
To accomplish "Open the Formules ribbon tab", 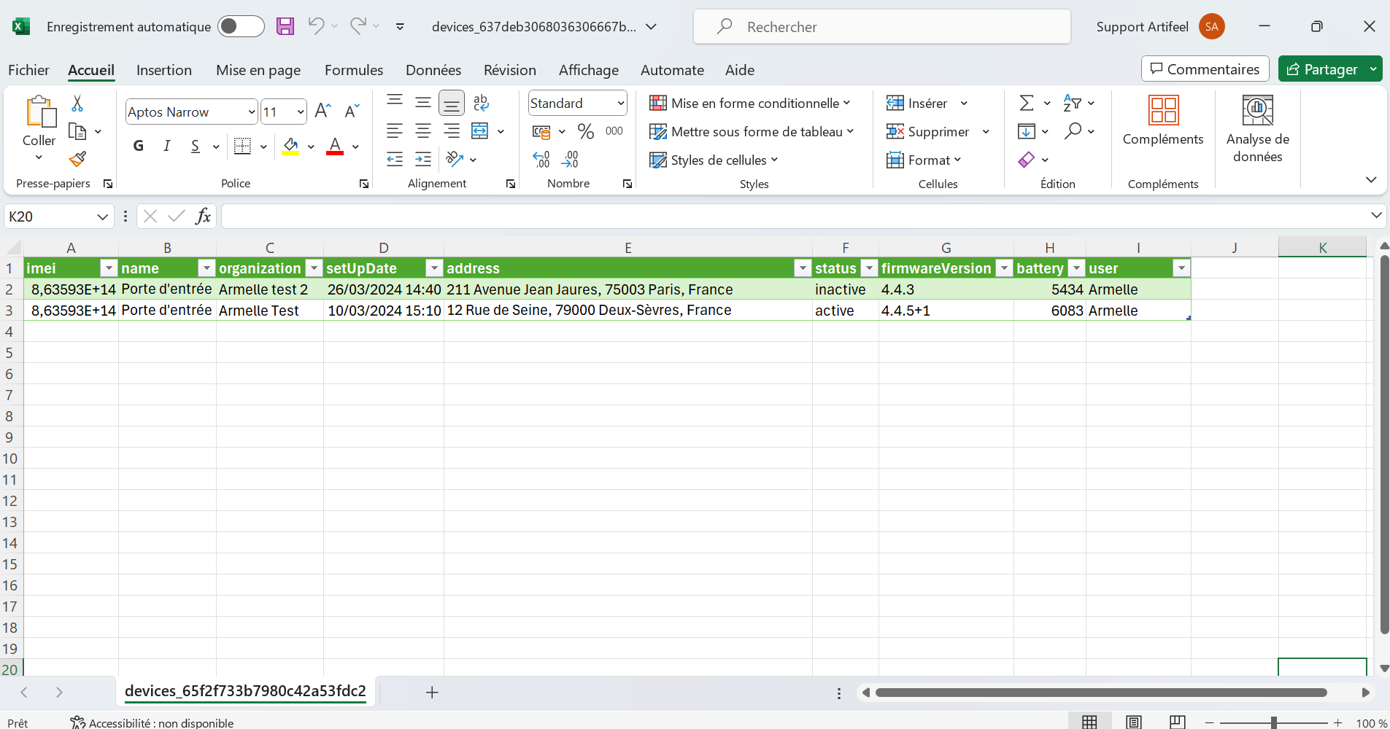I will [x=354, y=70].
